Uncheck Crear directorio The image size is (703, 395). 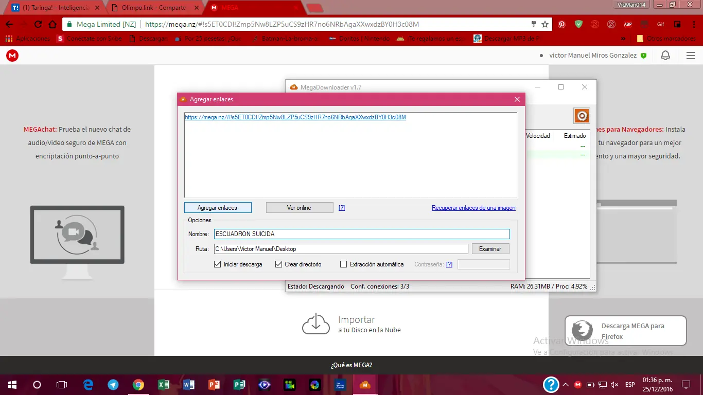tap(279, 264)
